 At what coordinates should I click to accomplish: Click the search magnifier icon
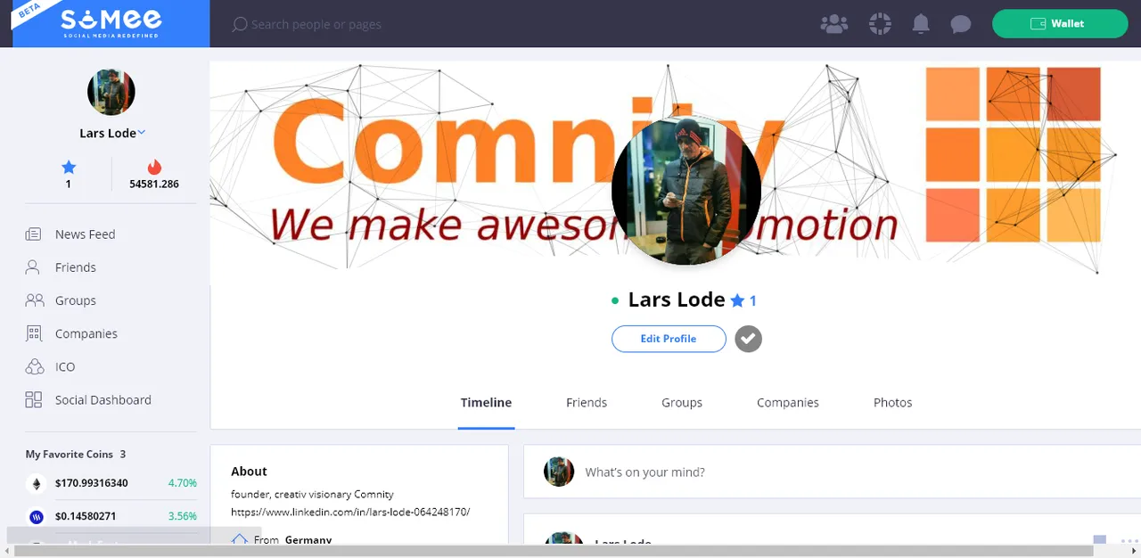click(x=239, y=24)
